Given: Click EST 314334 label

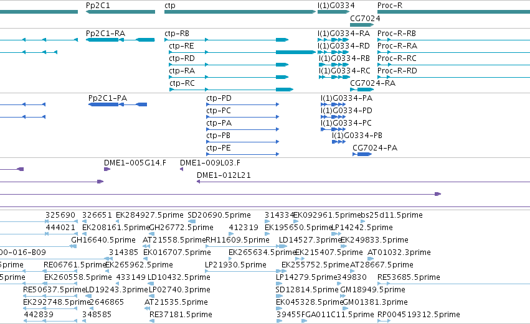Looking at the screenshot, I should pos(279,215).
